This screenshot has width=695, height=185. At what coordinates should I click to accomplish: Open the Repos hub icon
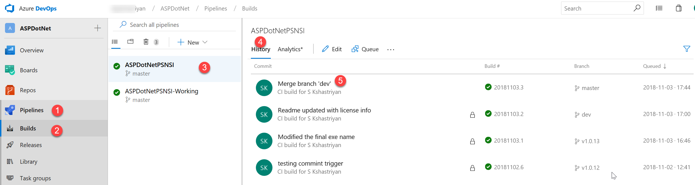coord(10,90)
